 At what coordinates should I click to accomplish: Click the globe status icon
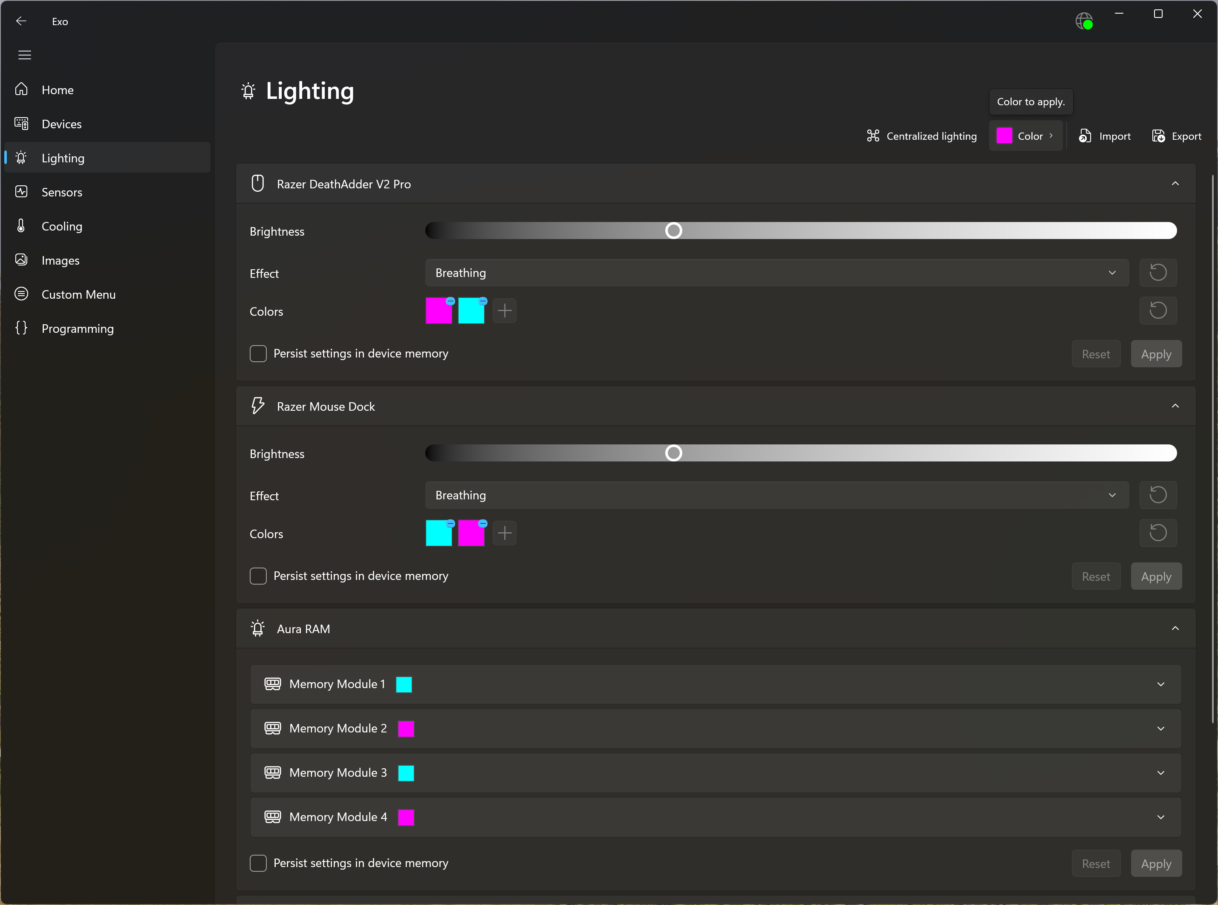(x=1083, y=21)
